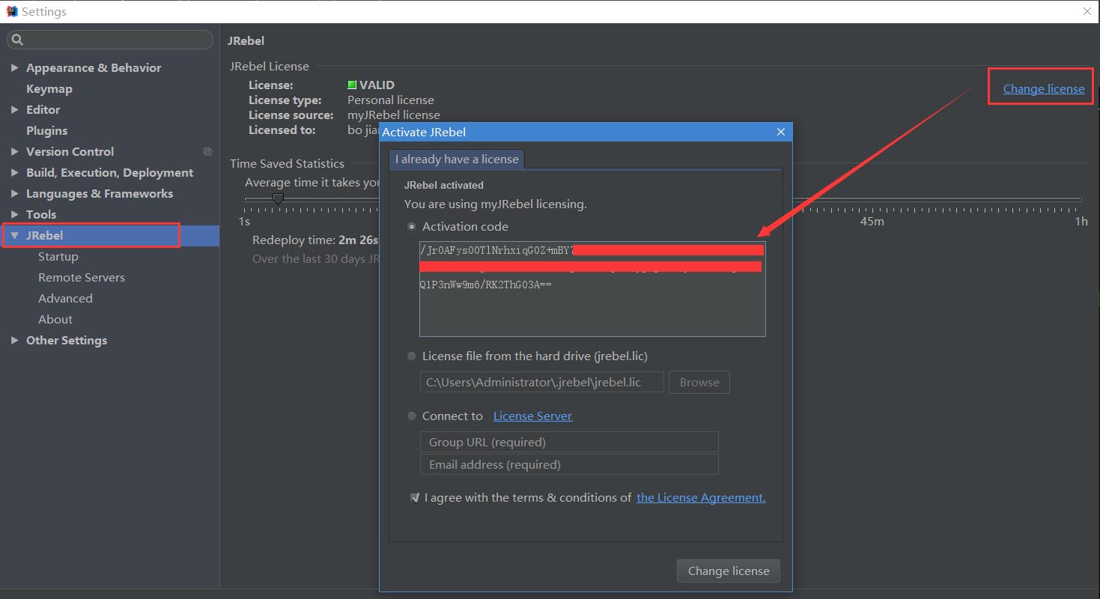Click 'You are using myJRebel licensing.' text
Image resolution: width=1100 pixels, height=599 pixels.
(496, 204)
